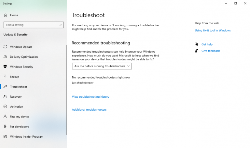Viewport: 250px width, 148px height.
Task: Click the Home icon in sidebar
Action: 6,15
